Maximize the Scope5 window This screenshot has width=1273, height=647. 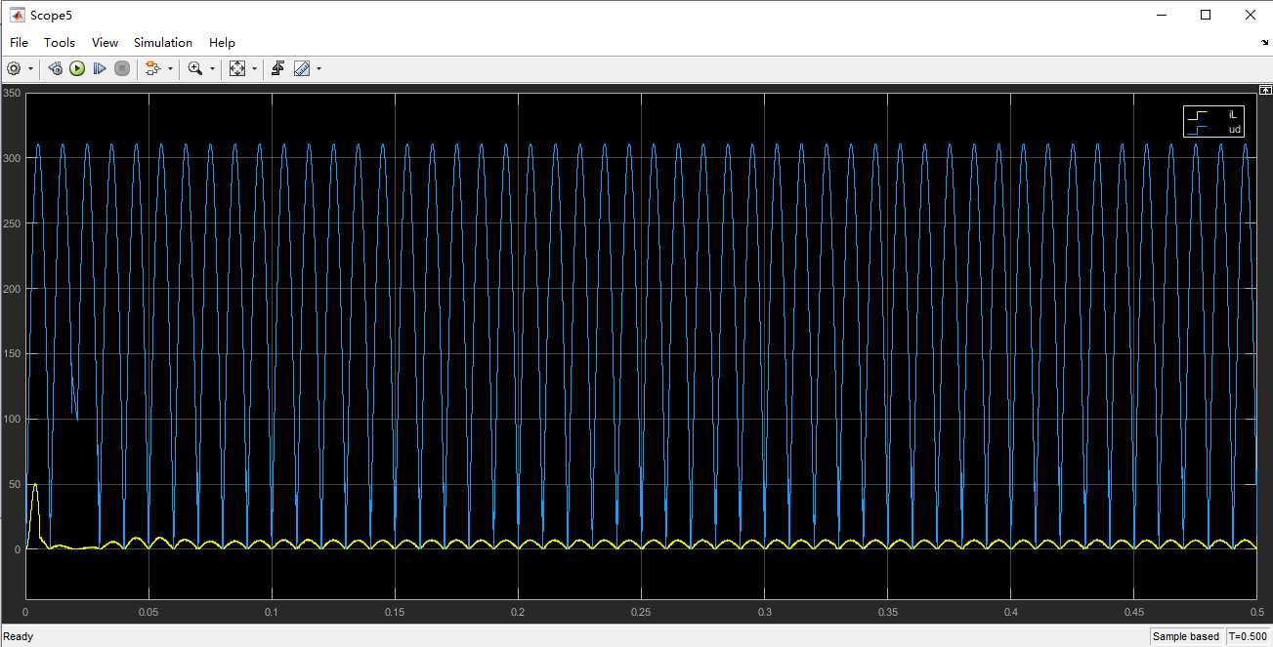[x=1206, y=15]
